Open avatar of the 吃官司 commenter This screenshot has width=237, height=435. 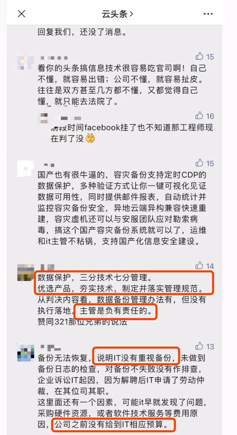coord(26,62)
